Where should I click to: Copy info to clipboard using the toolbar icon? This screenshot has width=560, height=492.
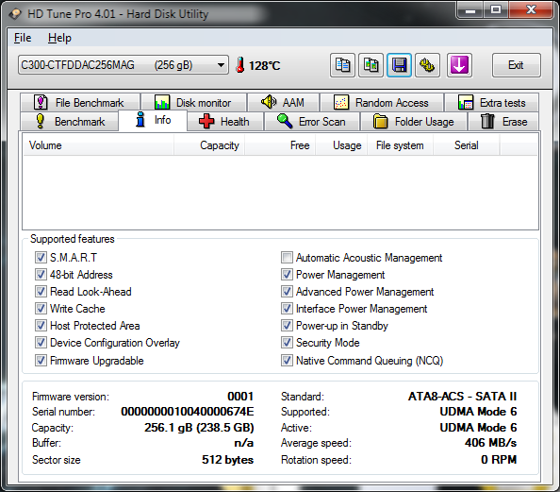(x=342, y=65)
